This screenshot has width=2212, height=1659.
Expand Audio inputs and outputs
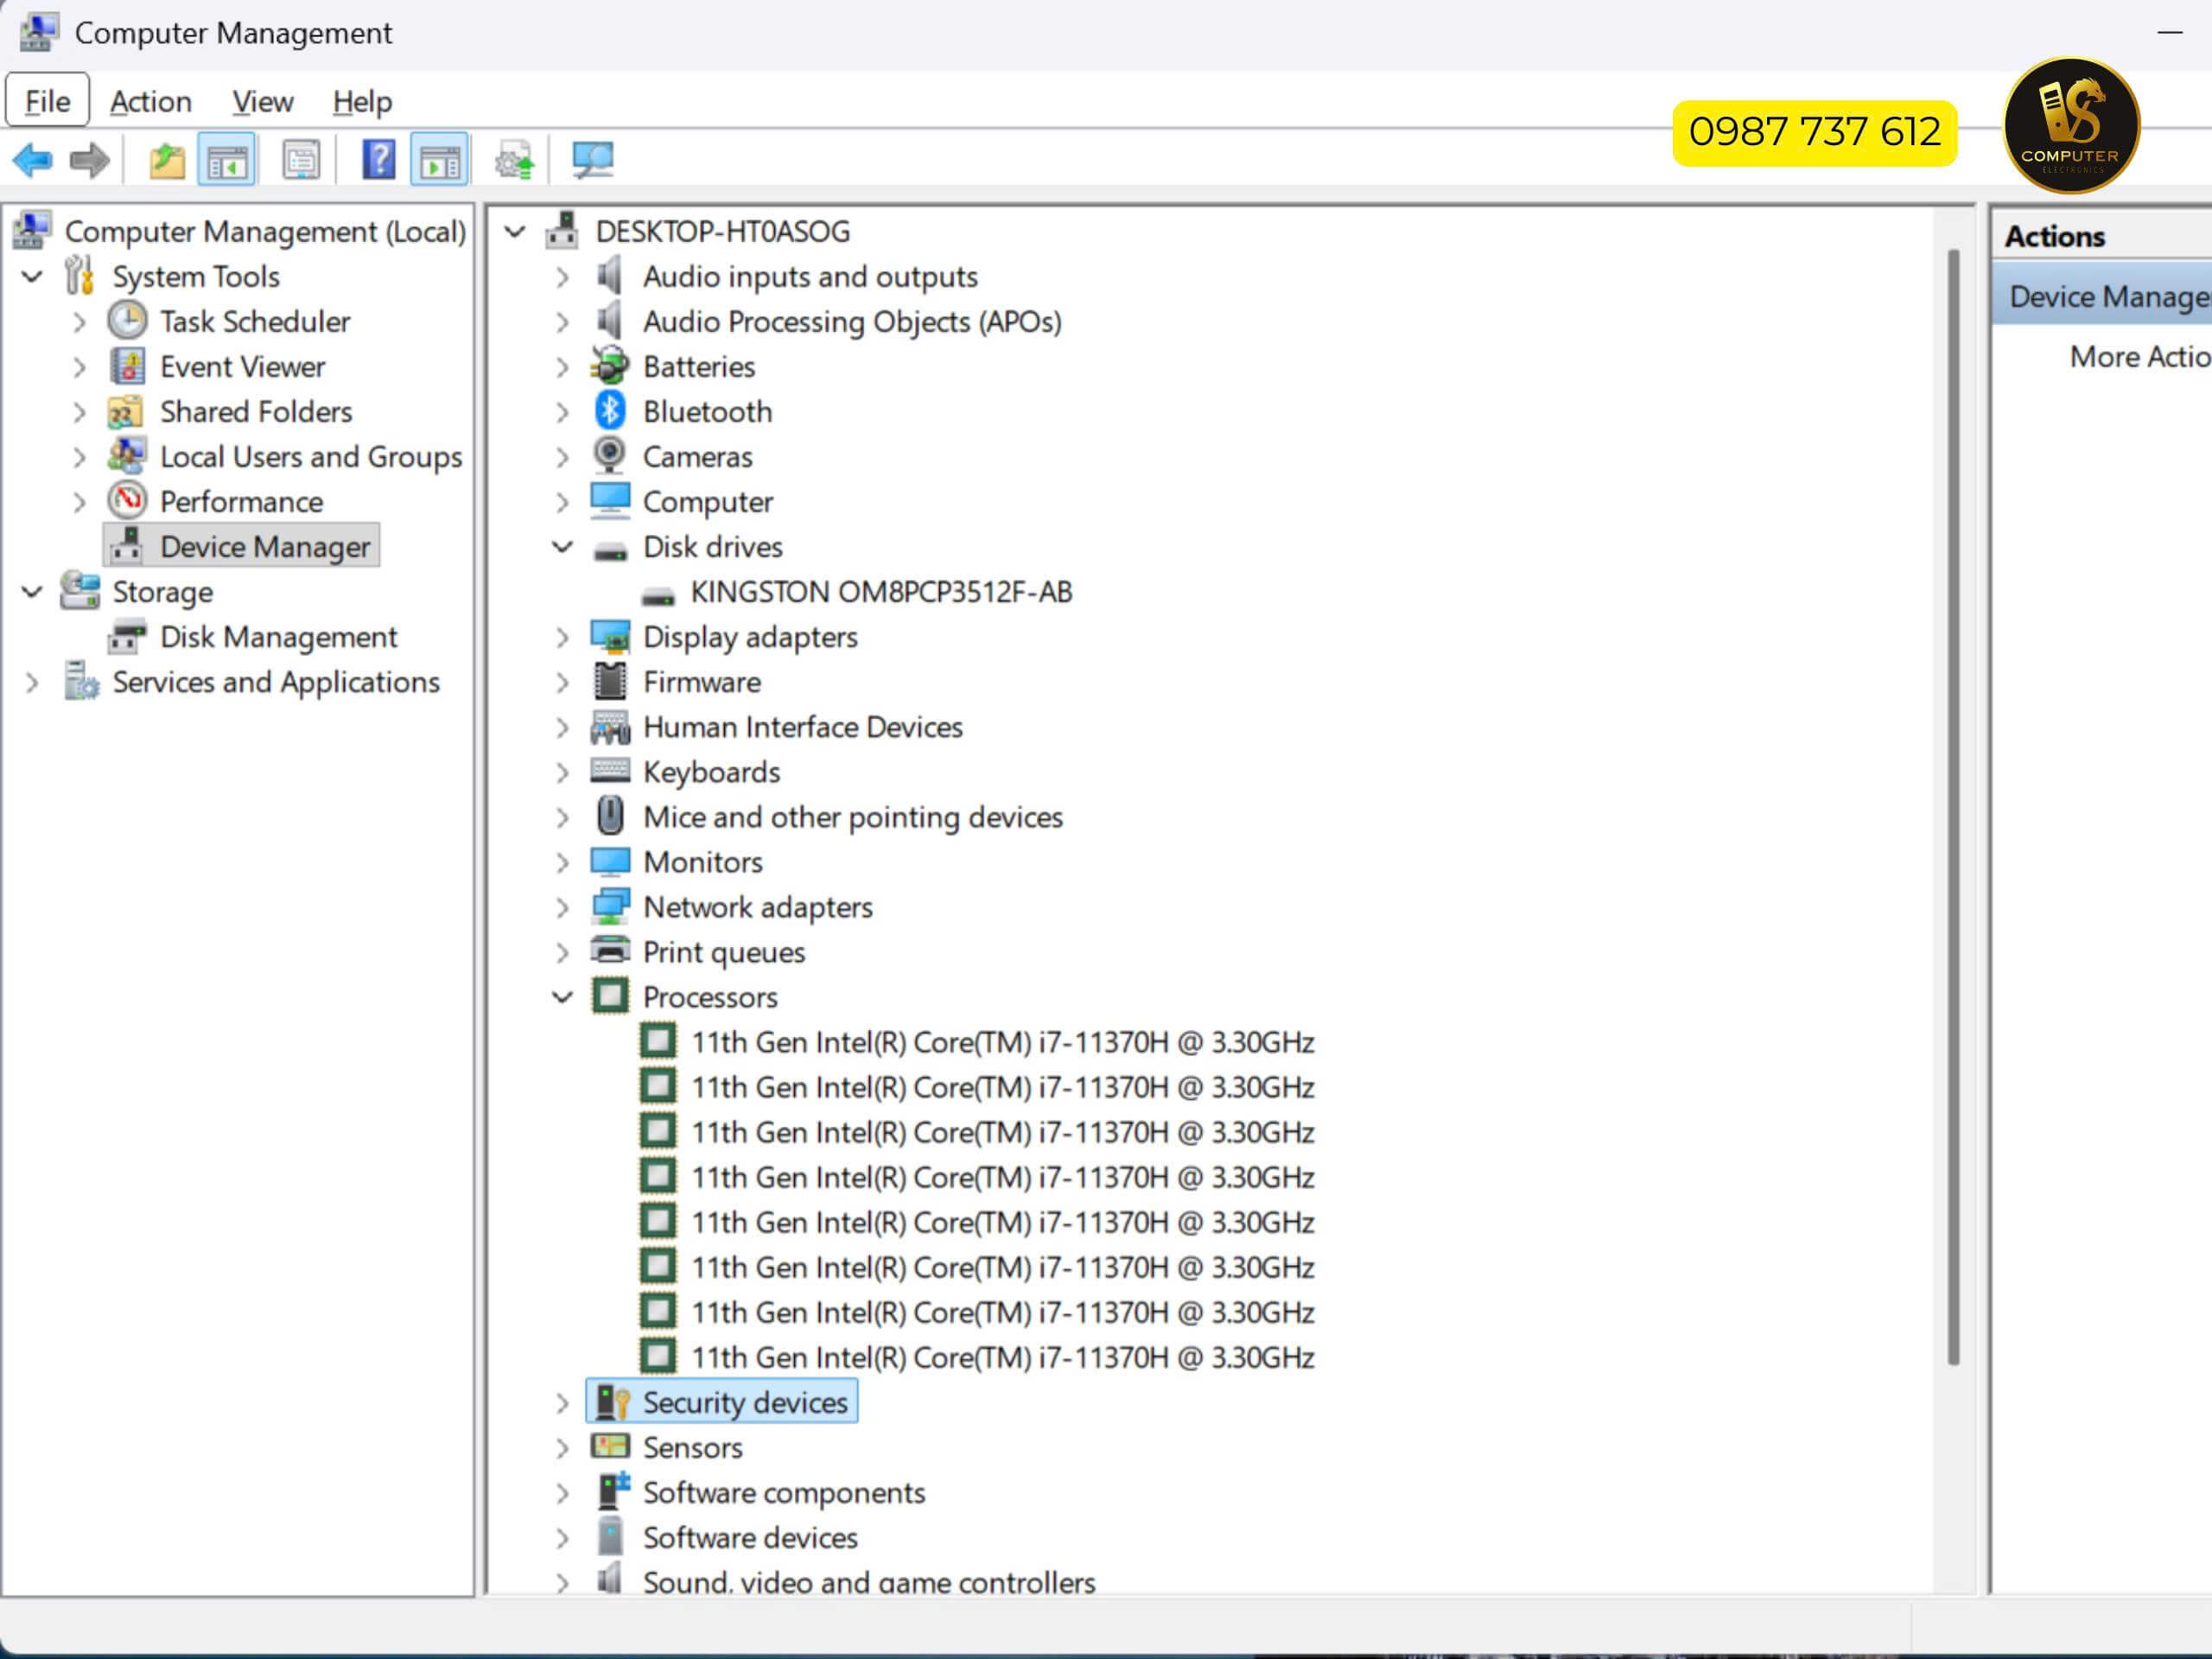coord(563,277)
